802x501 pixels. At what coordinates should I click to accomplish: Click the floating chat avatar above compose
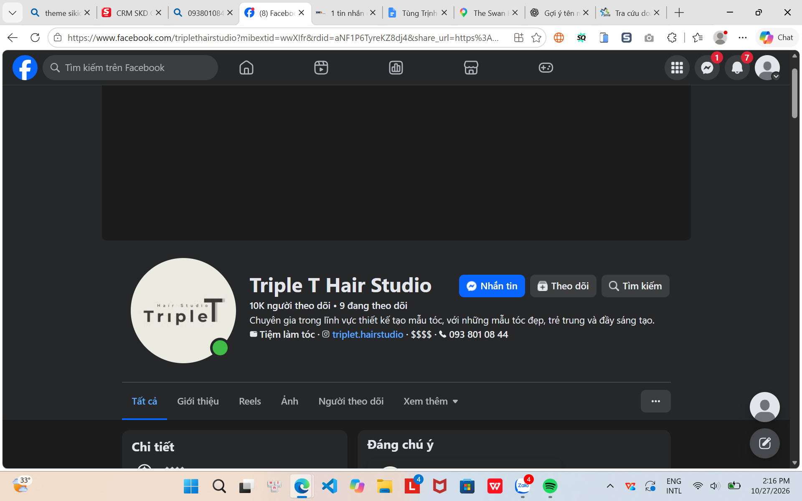pos(764,407)
